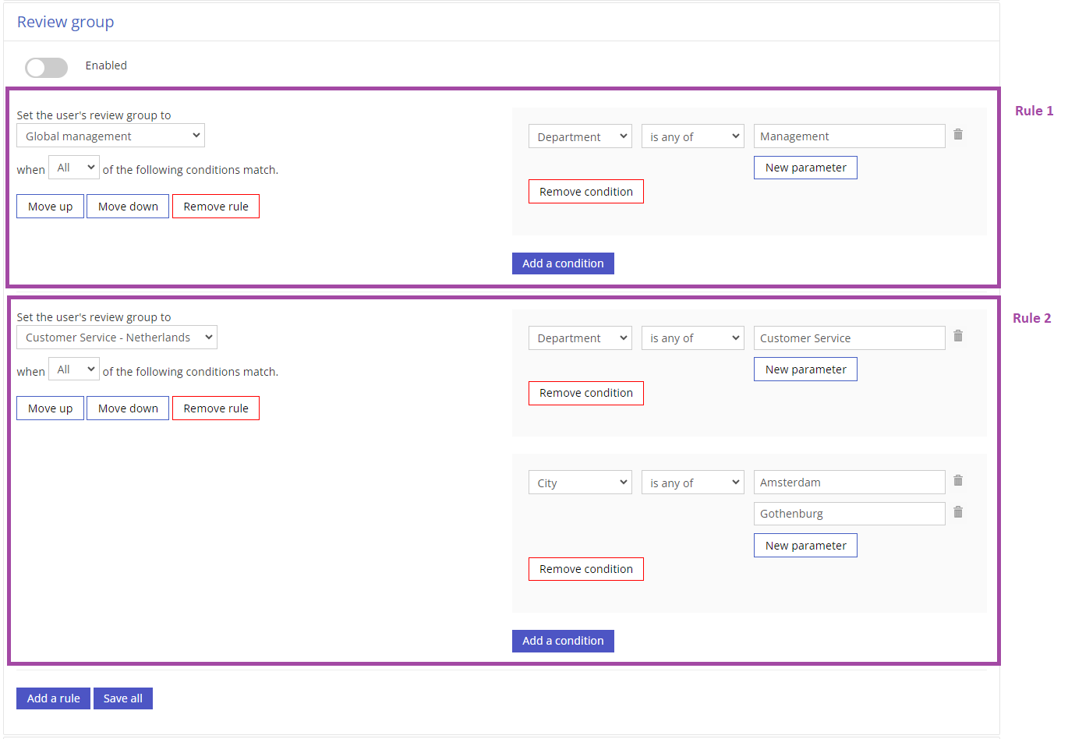The height and width of the screenshot is (739, 1068).
Task: Open the Global management review group dropdown
Action: (111, 136)
